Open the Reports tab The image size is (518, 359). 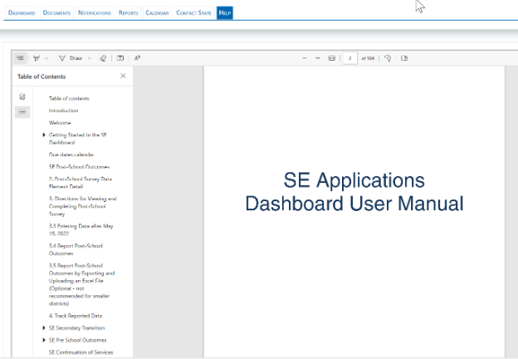point(128,13)
